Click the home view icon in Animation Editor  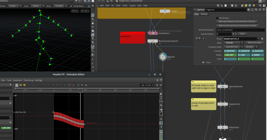[161, 94]
